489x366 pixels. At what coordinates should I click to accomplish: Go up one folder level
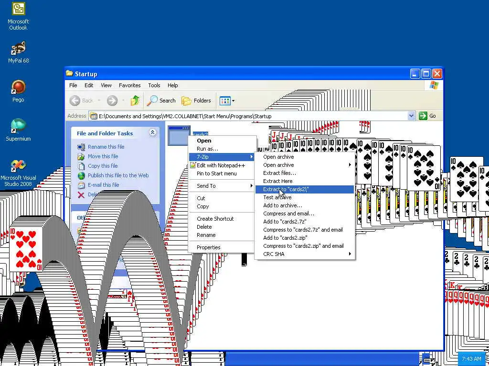[x=135, y=101]
